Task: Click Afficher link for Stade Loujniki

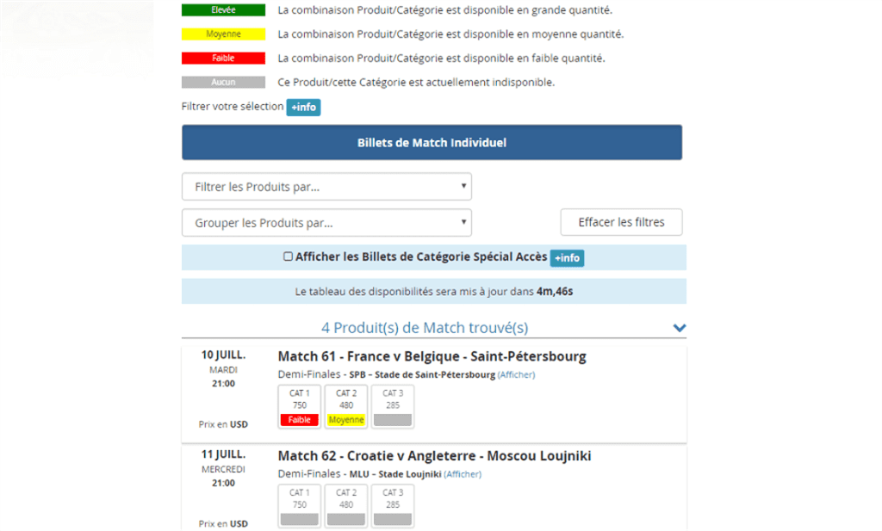Action: pos(463,474)
